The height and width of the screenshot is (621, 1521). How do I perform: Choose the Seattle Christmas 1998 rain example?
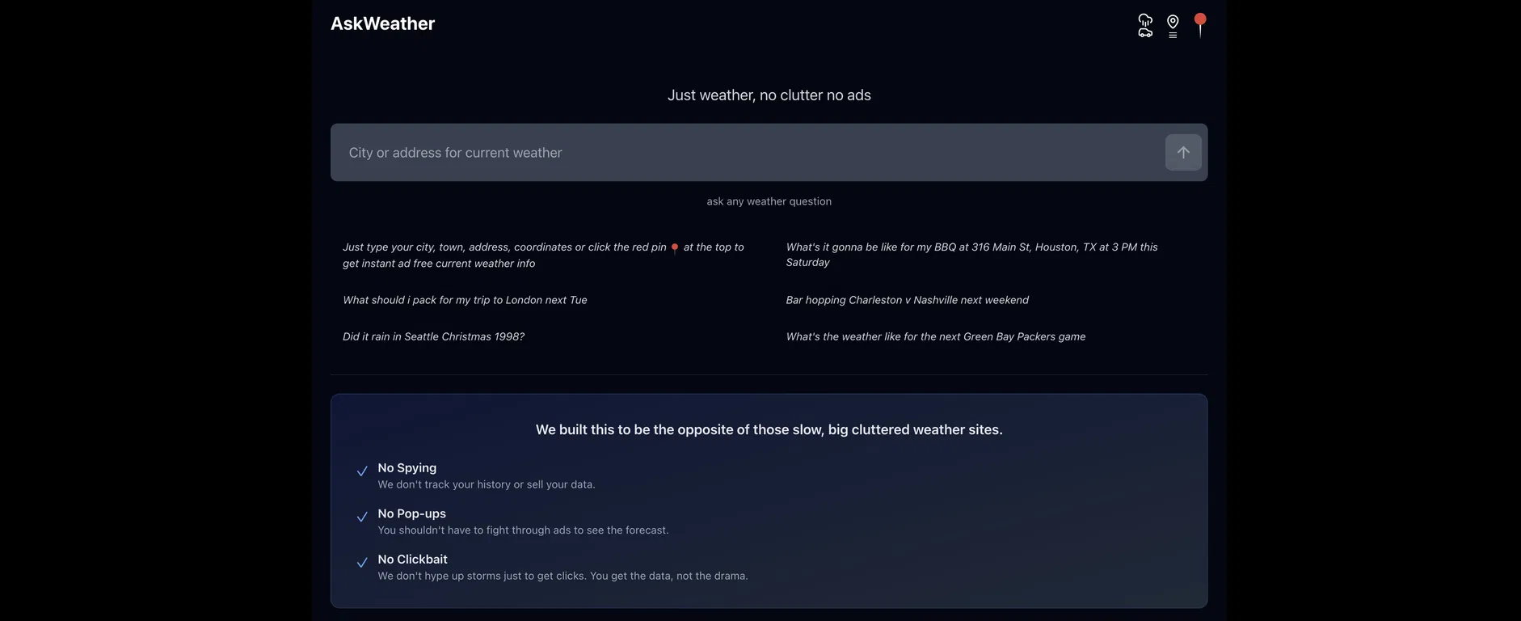(433, 336)
